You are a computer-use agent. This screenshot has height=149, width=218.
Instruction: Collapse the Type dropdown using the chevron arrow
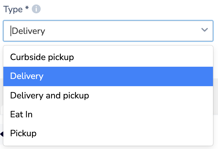pos(205,30)
